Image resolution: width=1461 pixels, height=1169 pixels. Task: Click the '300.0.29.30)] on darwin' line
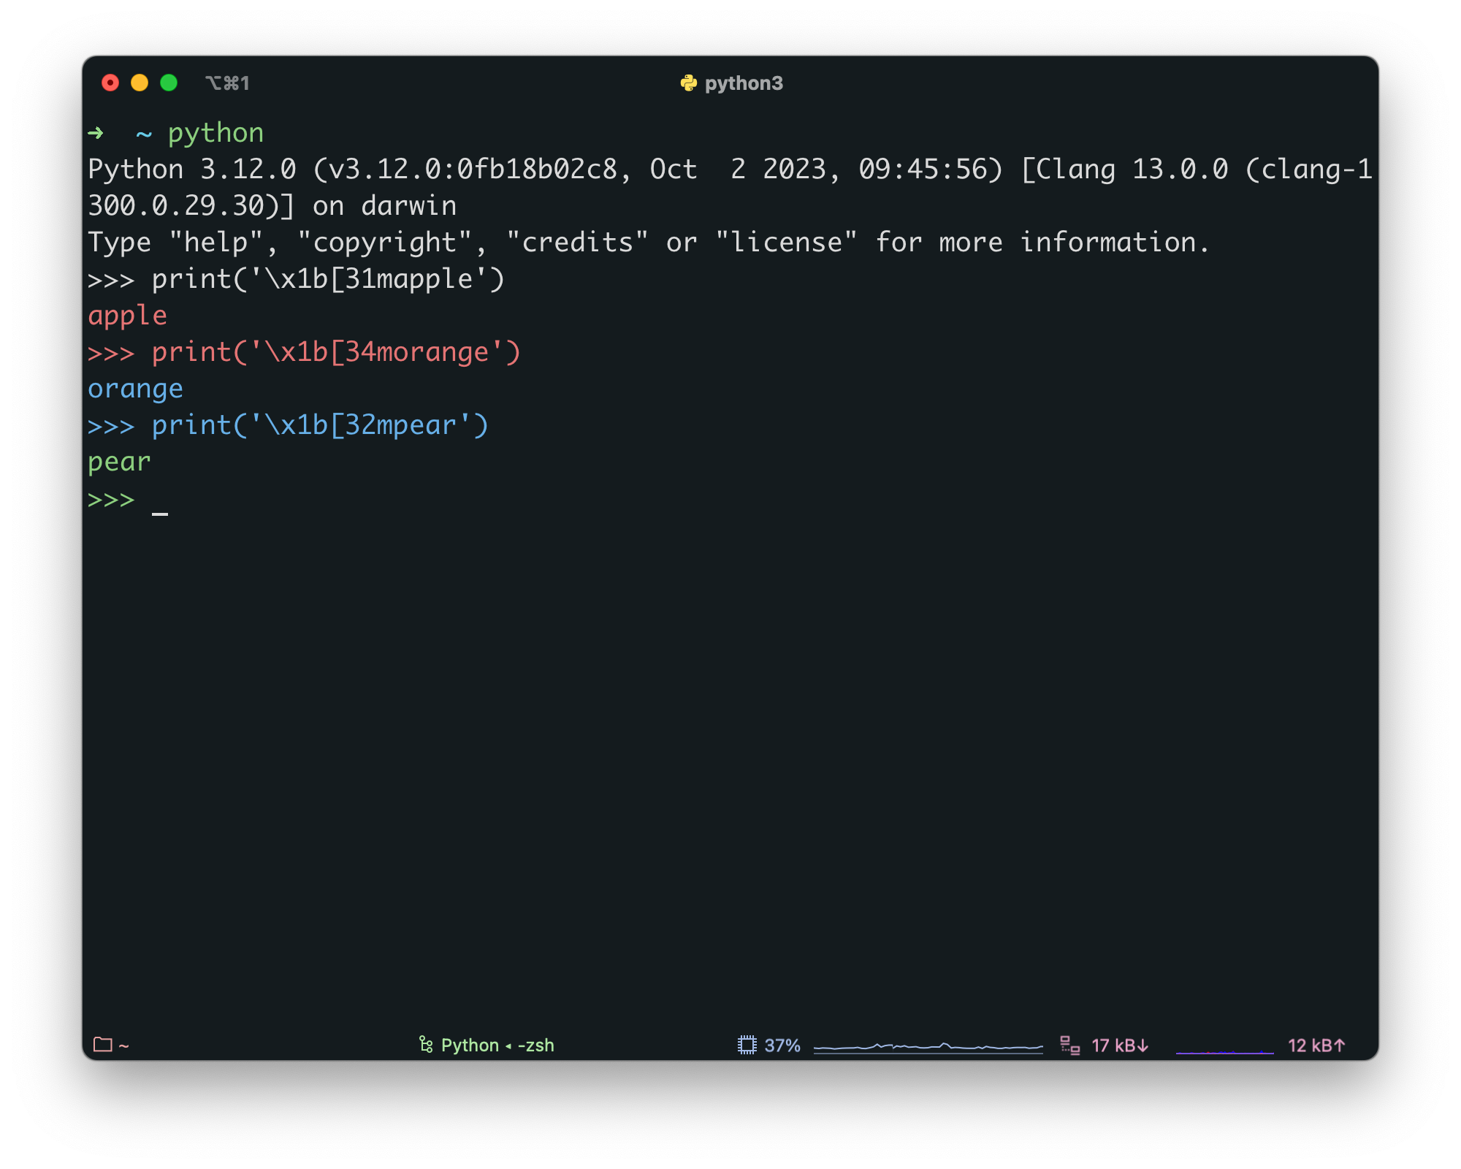click(272, 206)
